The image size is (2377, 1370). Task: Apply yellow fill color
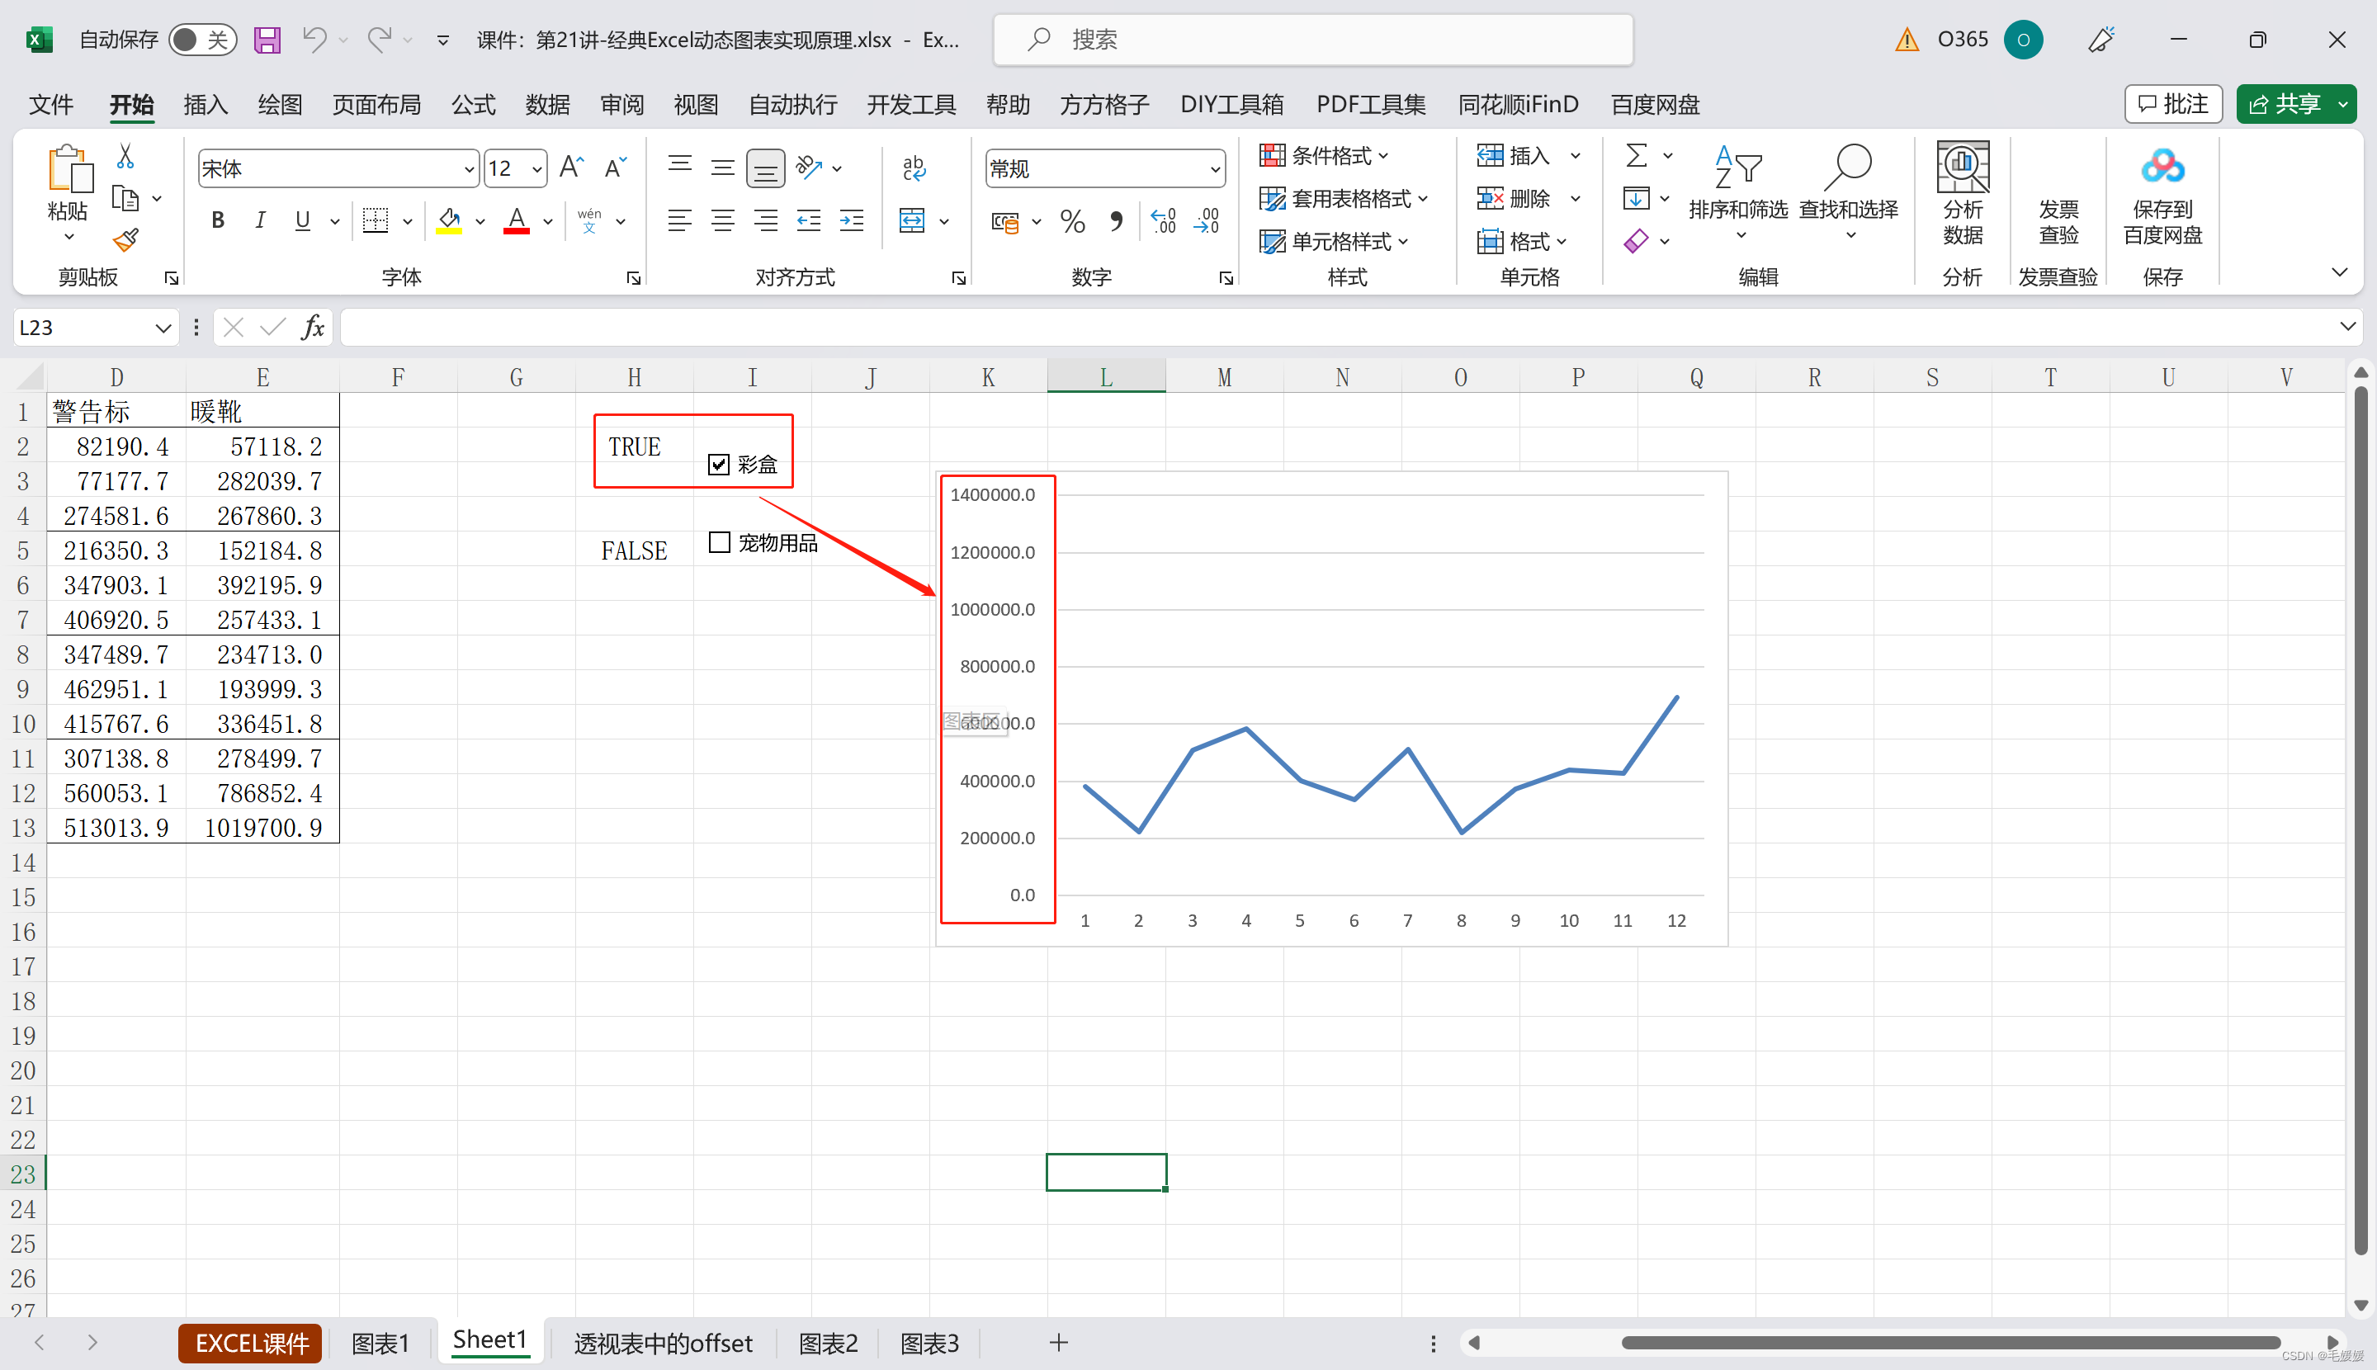[449, 221]
